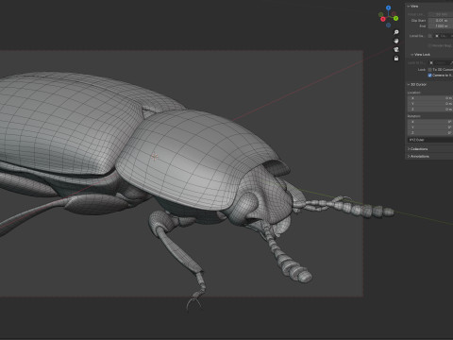Click the blue Z axis gizmo handle

pos(389,8)
